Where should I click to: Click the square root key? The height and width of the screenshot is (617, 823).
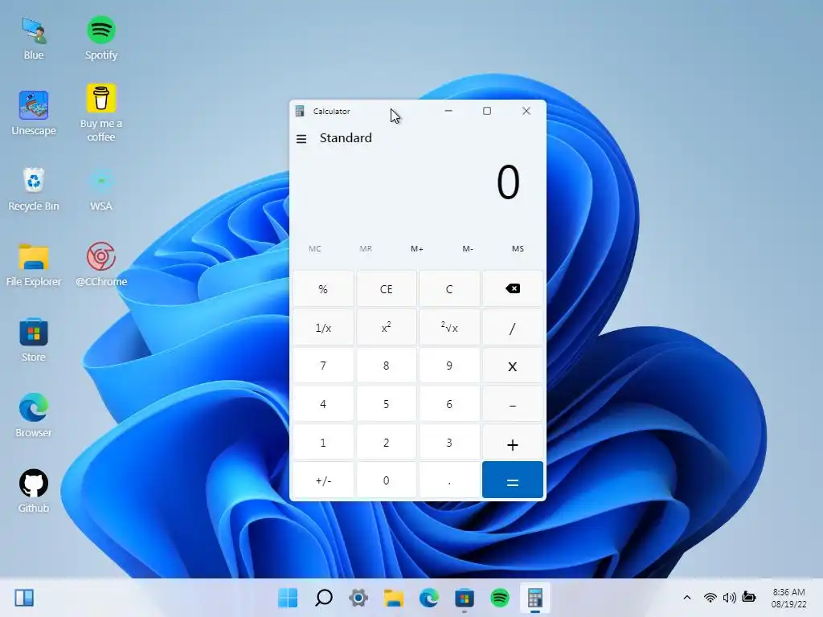[449, 328]
